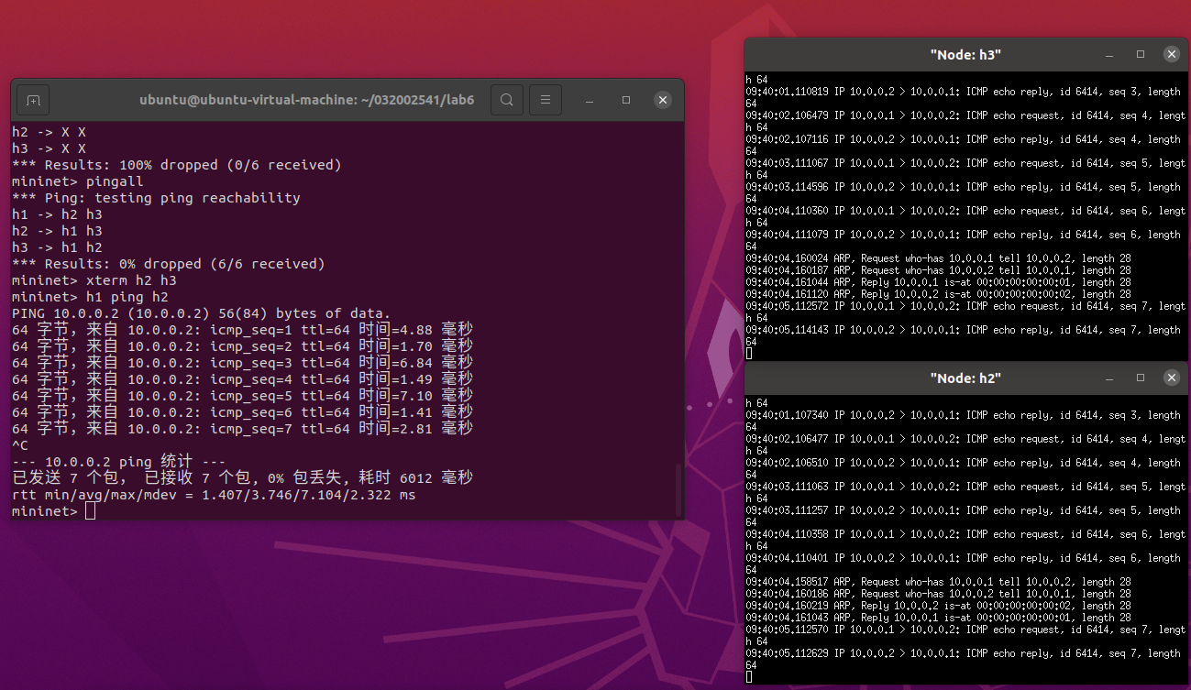1191x690 pixels.
Task: Click the "h3 -> X X" line
Action: (x=49, y=148)
